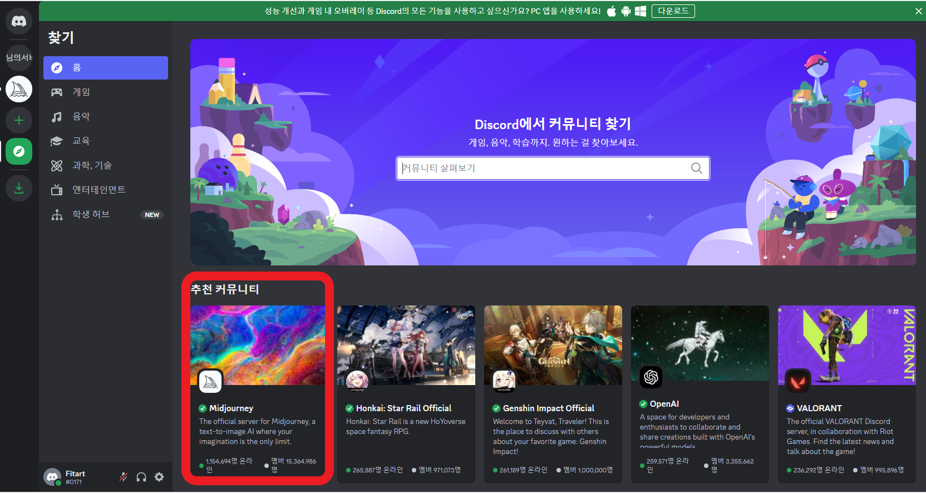Click the VALORANT red logo avatar
The width and height of the screenshot is (926, 493).
pyautogui.click(x=798, y=382)
